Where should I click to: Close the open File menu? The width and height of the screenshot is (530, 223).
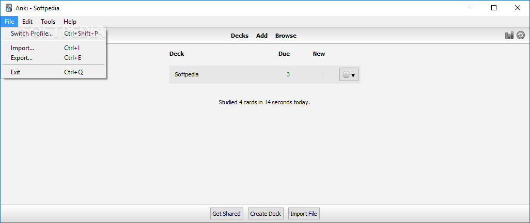(9, 22)
